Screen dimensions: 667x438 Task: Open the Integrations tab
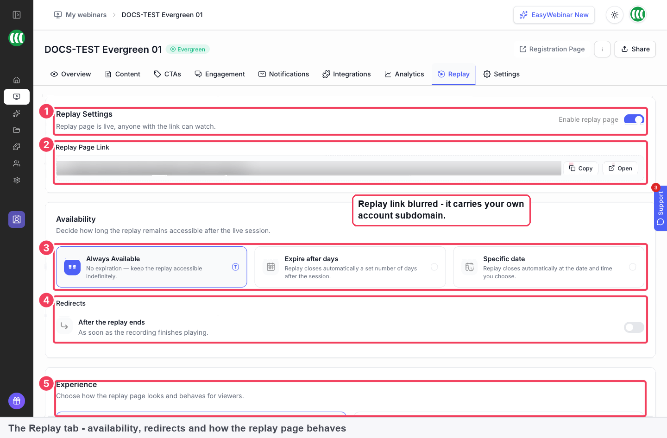[346, 74]
